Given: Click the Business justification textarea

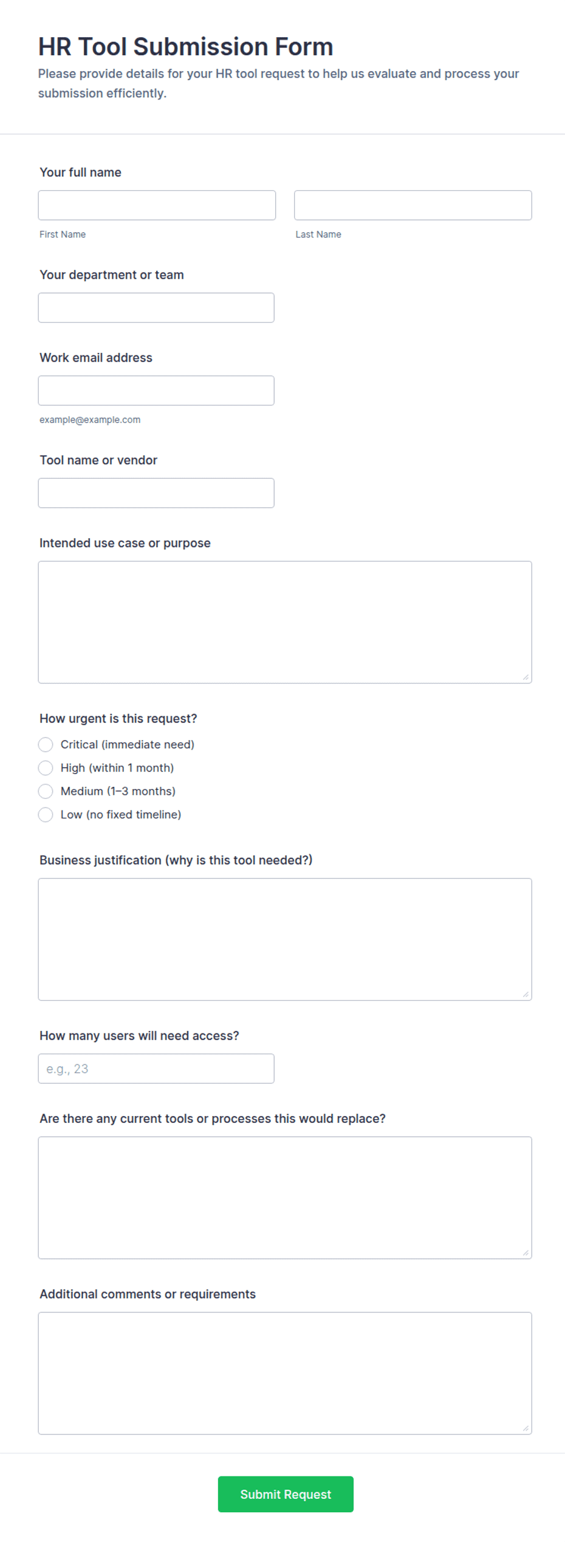Looking at the screenshot, I should (x=285, y=939).
